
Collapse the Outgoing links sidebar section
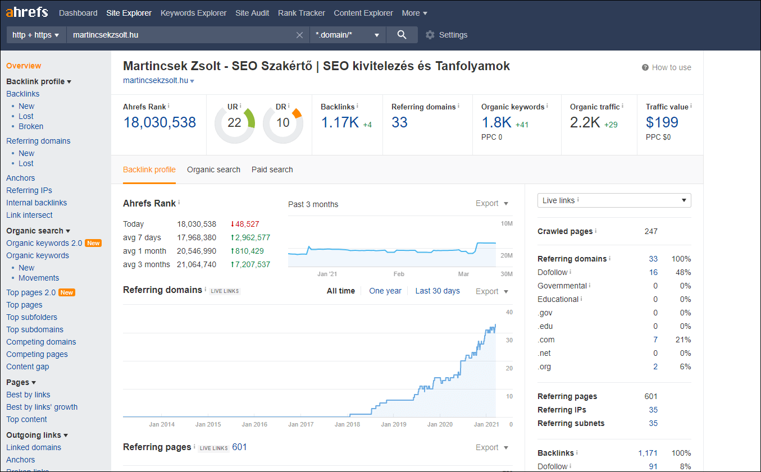pos(37,435)
